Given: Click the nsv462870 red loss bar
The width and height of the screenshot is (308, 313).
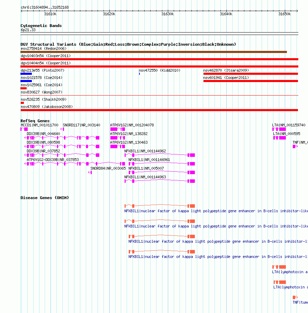Looking at the screenshot, I should [x=251, y=74].
